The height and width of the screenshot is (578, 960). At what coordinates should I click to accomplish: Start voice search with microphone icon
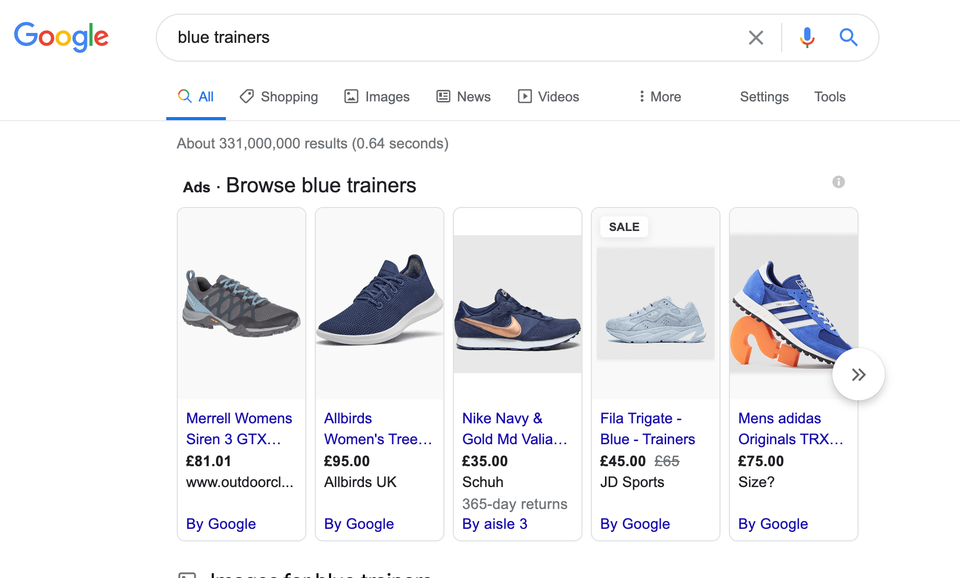[x=807, y=38]
